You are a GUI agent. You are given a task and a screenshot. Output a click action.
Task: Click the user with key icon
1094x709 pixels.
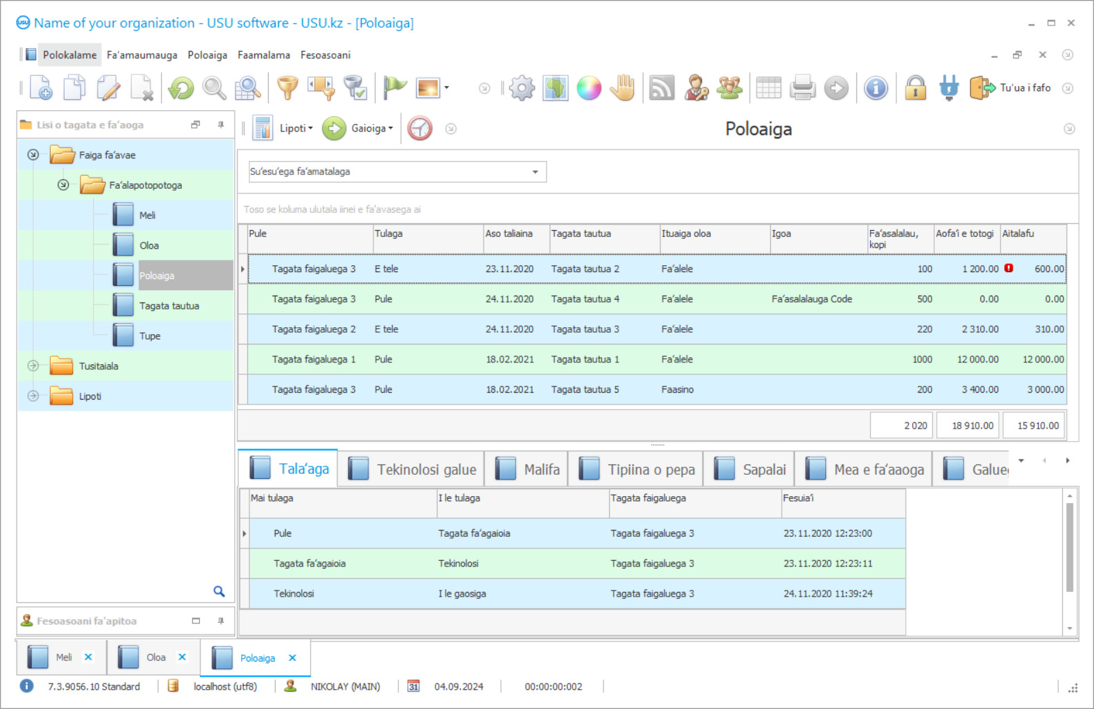pyautogui.click(x=696, y=88)
